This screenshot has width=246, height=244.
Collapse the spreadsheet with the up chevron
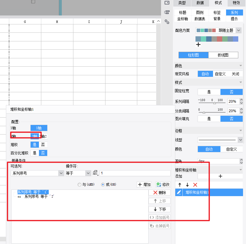[159, 21]
